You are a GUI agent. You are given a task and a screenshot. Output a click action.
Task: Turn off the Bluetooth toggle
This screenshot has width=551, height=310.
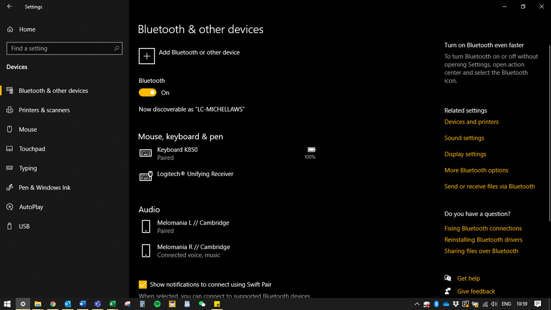(x=148, y=93)
